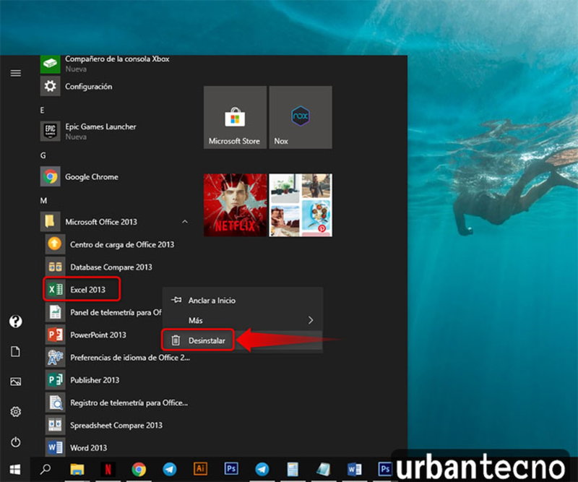578x482 pixels.
Task: Open Compañero de la consola Xbox app icon
Action: [50, 64]
